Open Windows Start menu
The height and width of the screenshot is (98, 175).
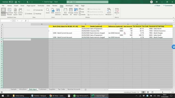coord(2,96)
